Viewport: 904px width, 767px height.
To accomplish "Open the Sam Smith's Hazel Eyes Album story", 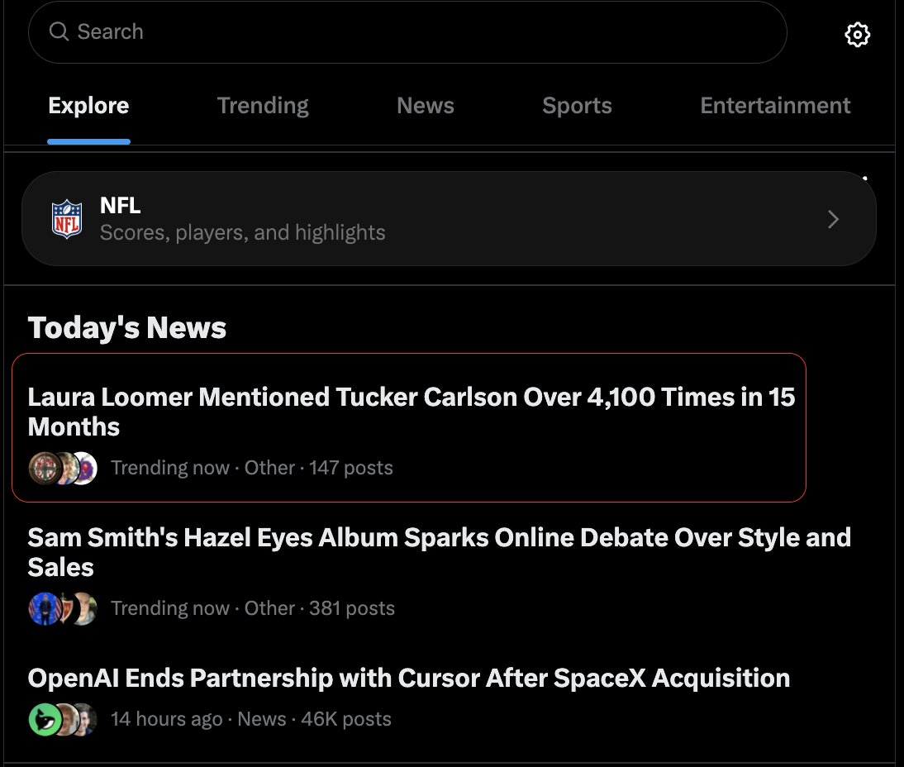I will tap(440, 552).
